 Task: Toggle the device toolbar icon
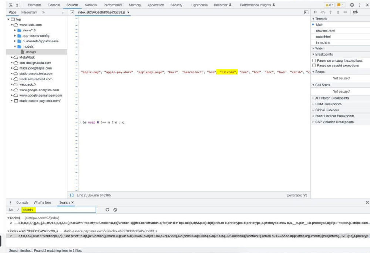(x=17, y=5)
